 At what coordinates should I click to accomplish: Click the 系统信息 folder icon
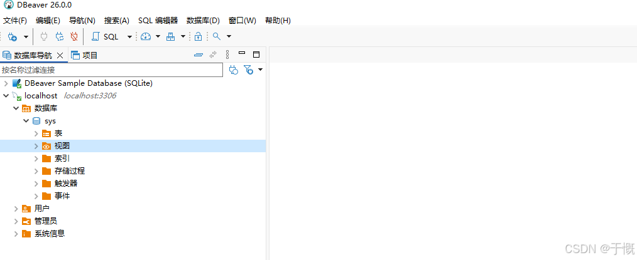tap(26, 234)
